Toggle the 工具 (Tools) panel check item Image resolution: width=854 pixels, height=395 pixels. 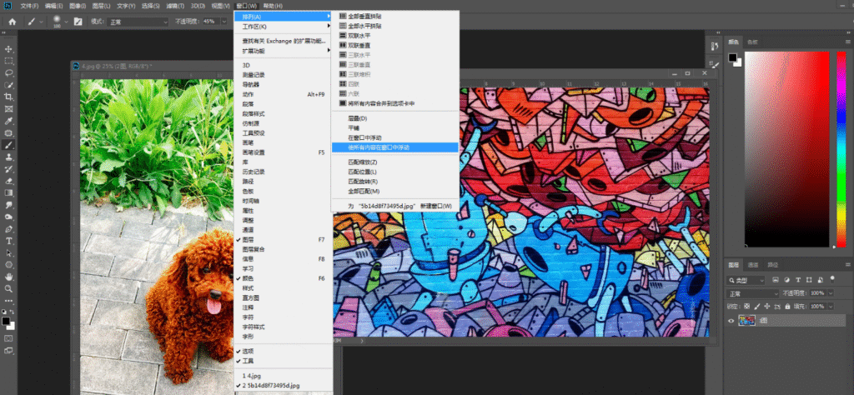click(x=284, y=361)
